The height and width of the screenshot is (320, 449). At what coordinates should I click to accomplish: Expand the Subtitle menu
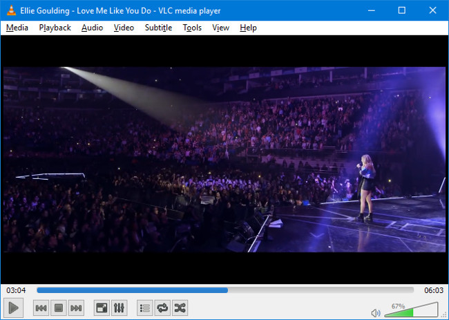[x=158, y=28]
